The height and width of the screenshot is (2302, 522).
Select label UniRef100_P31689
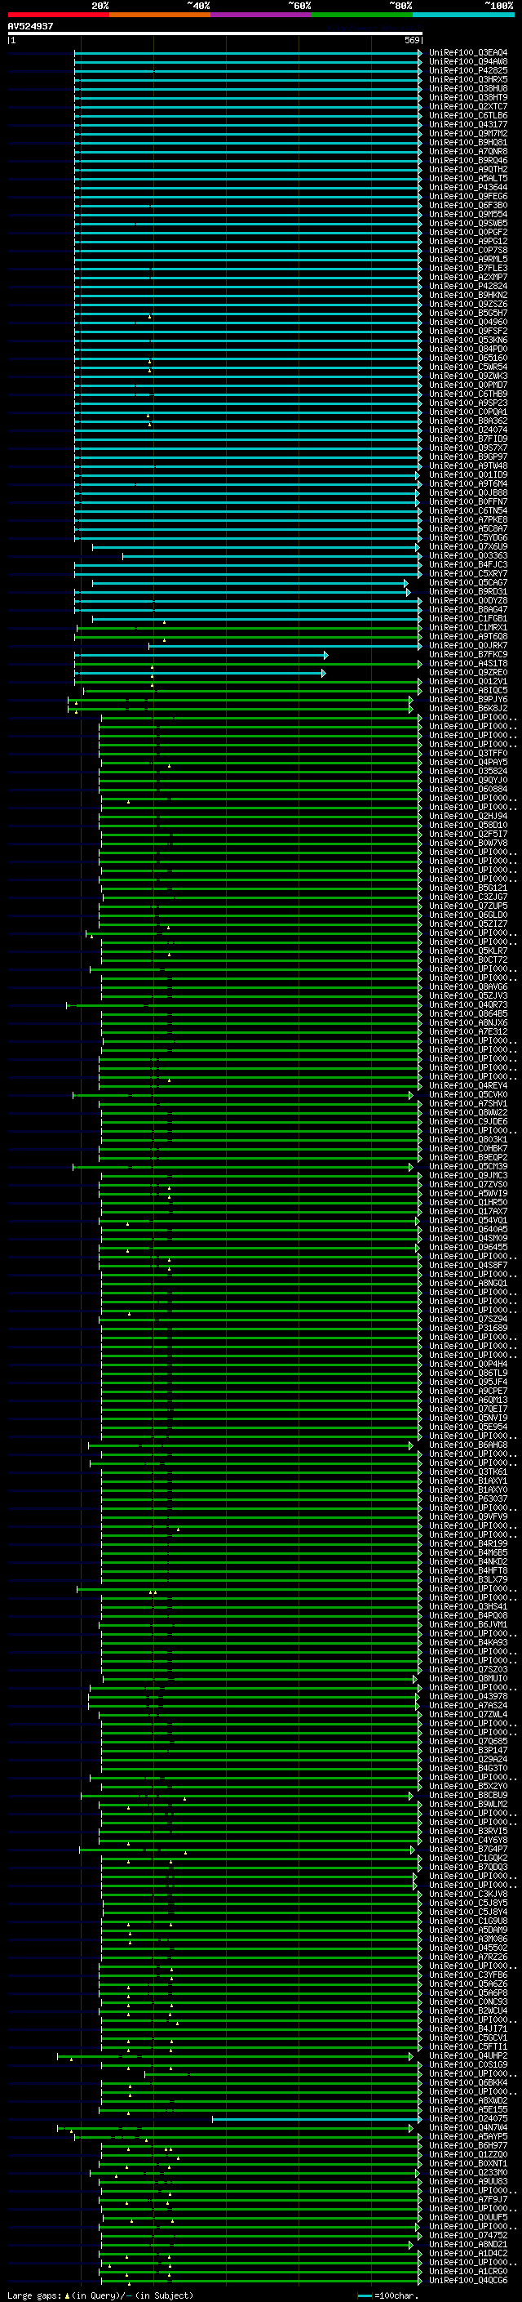tap(467, 1329)
